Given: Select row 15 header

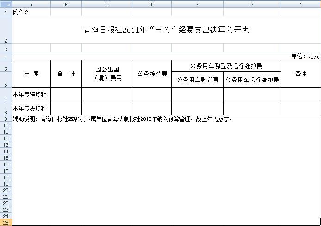Looking at the screenshot, I should point(6,158).
